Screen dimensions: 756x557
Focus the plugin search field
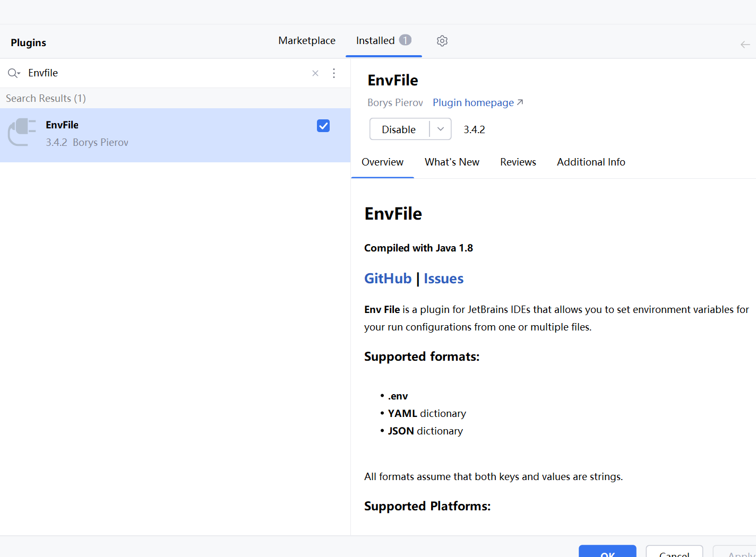pyautogui.click(x=167, y=73)
